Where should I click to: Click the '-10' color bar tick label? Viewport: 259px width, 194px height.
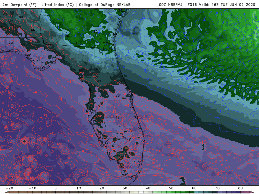[x=32, y=188]
